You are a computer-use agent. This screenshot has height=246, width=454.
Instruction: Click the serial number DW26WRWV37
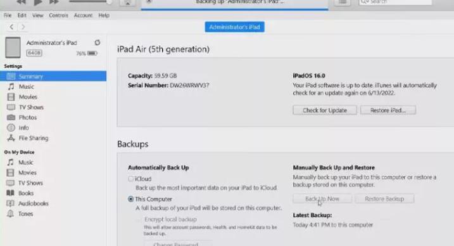pyautogui.click(x=189, y=85)
